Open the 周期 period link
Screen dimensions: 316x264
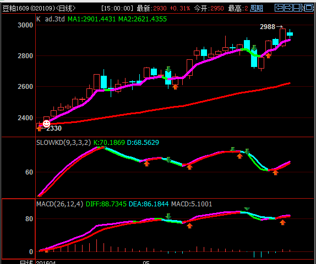point(257,8)
